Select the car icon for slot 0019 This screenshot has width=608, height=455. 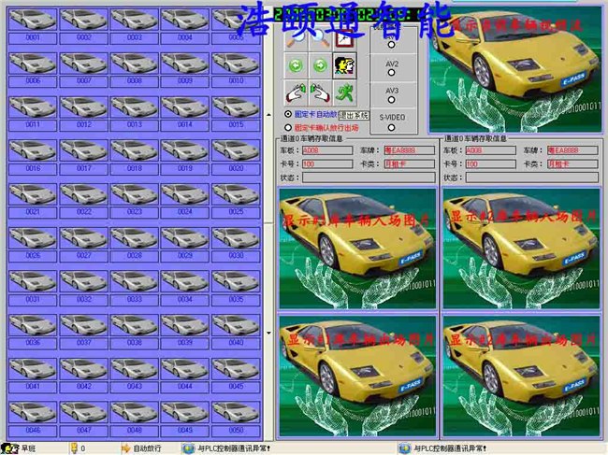pyautogui.click(x=184, y=150)
